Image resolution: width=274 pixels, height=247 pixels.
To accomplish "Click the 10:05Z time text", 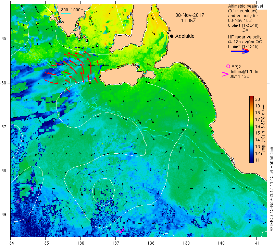I will point(188,21).
